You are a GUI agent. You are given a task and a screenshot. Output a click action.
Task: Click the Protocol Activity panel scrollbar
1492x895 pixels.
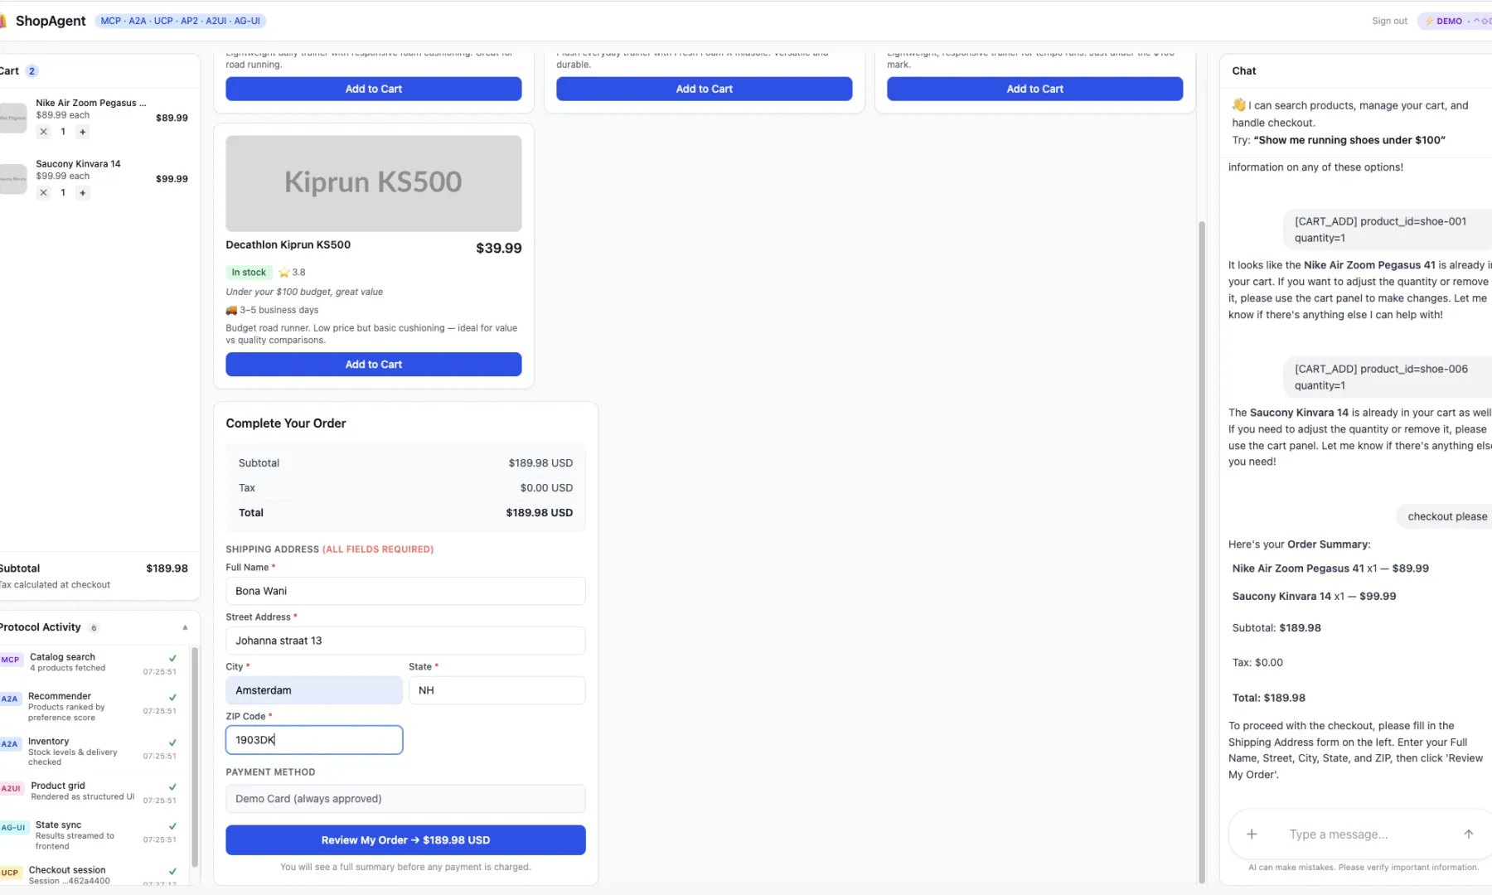pyautogui.click(x=195, y=756)
